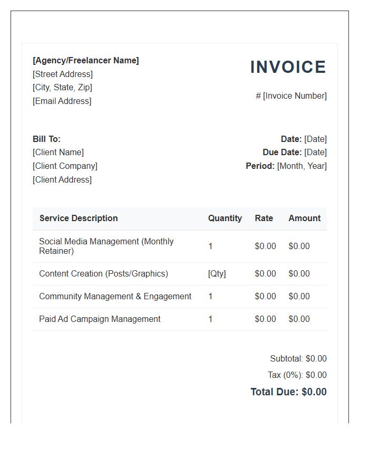Select the [Email Address] placeholder

(x=62, y=101)
